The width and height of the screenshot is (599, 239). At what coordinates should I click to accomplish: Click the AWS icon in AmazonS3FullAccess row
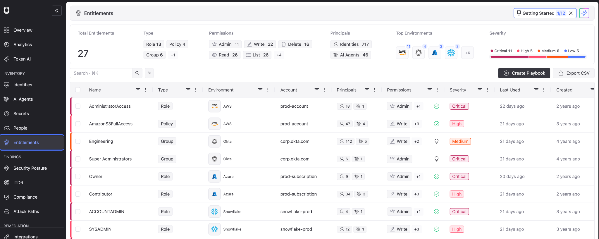(x=214, y=124)
